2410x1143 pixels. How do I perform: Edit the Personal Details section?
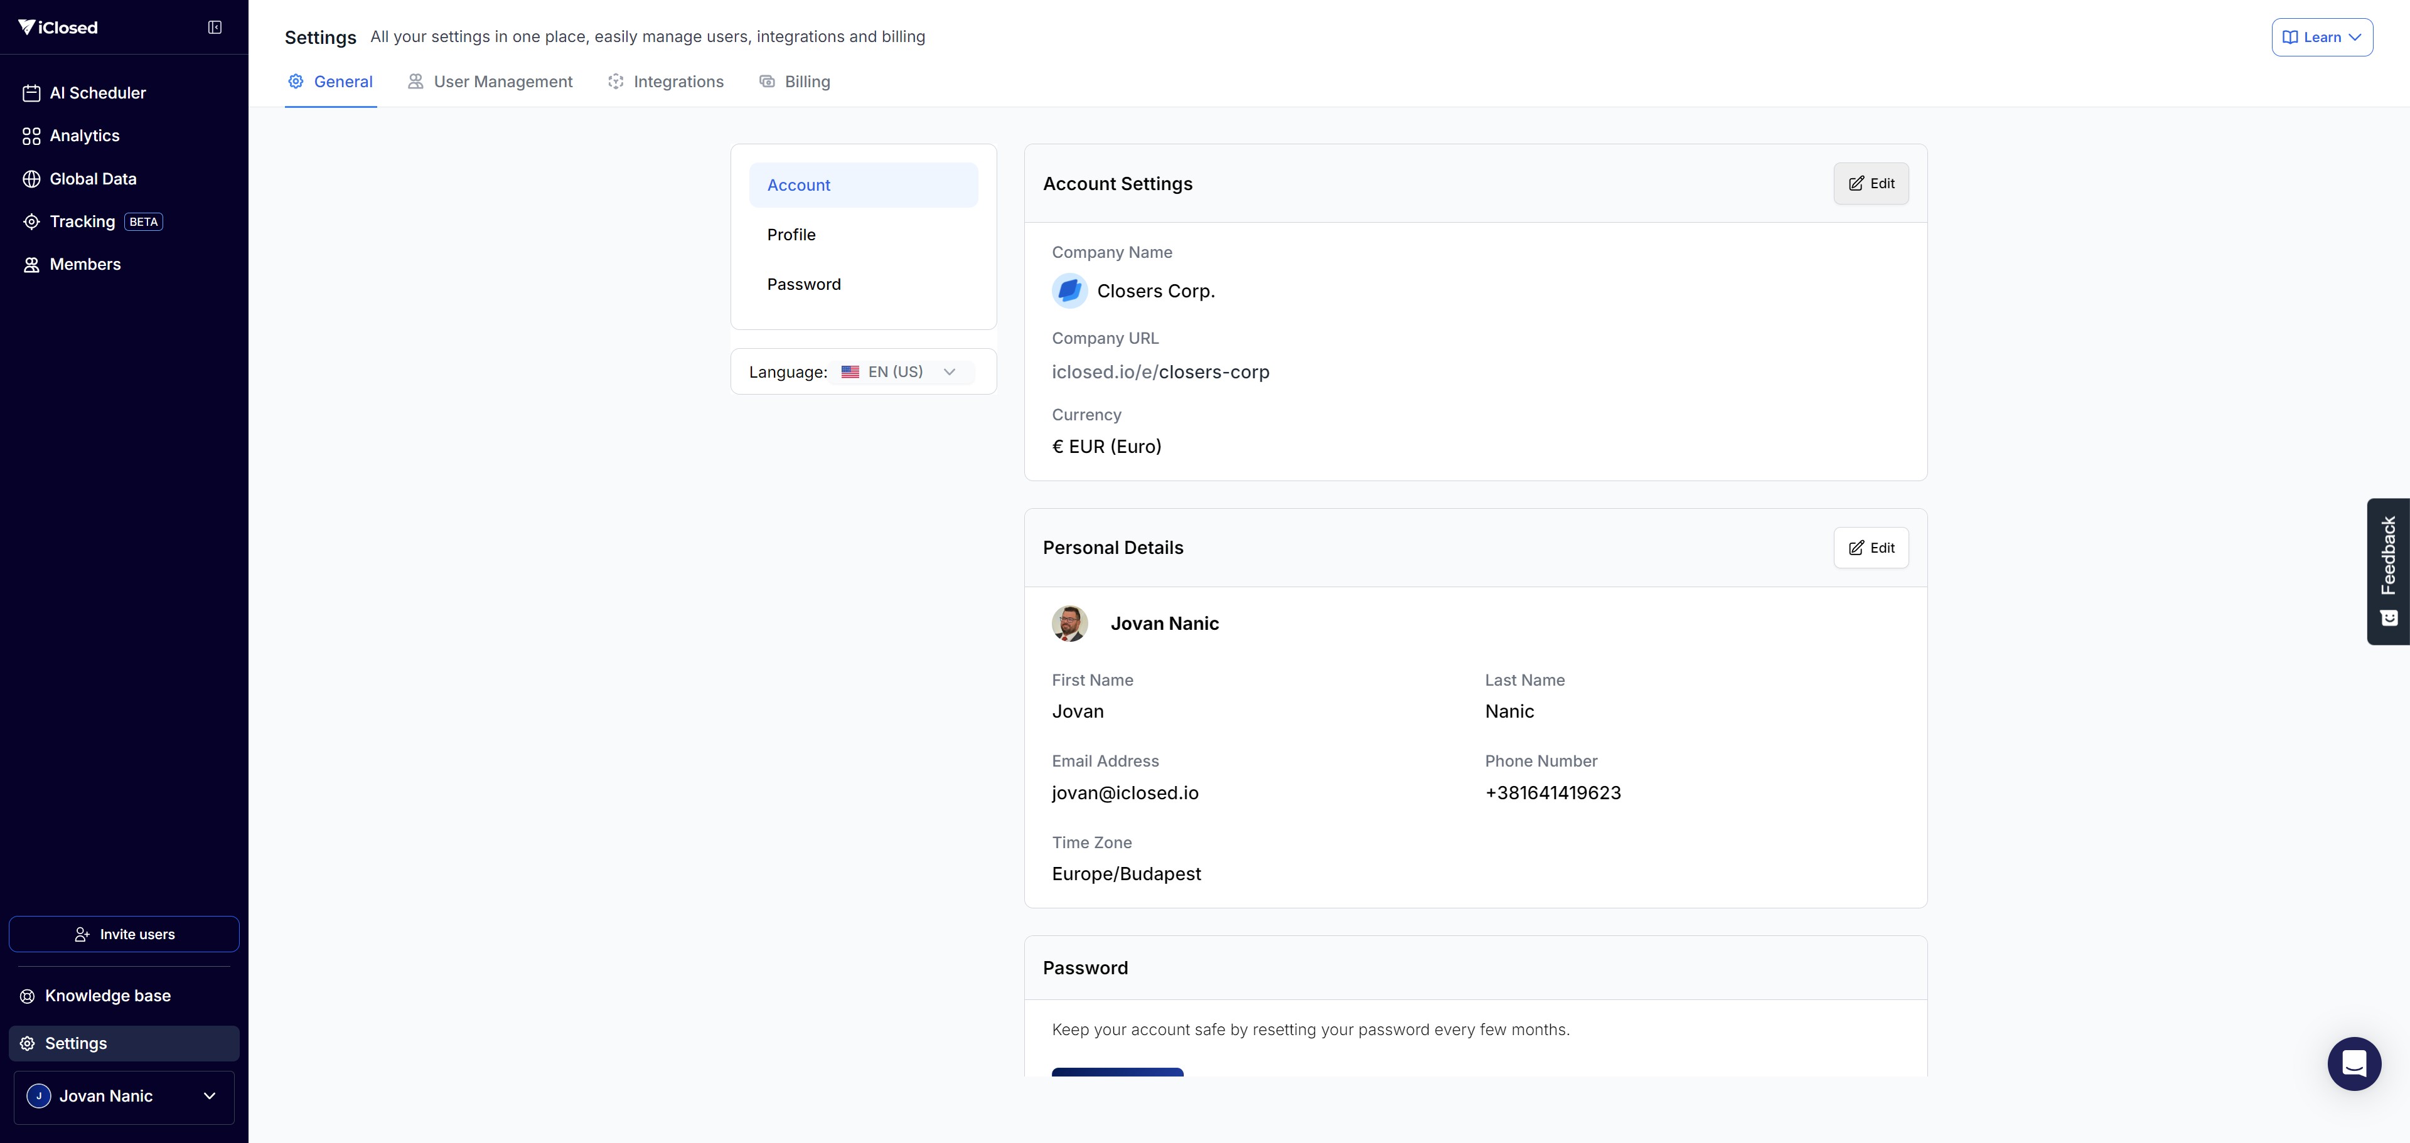[1870, 548]
